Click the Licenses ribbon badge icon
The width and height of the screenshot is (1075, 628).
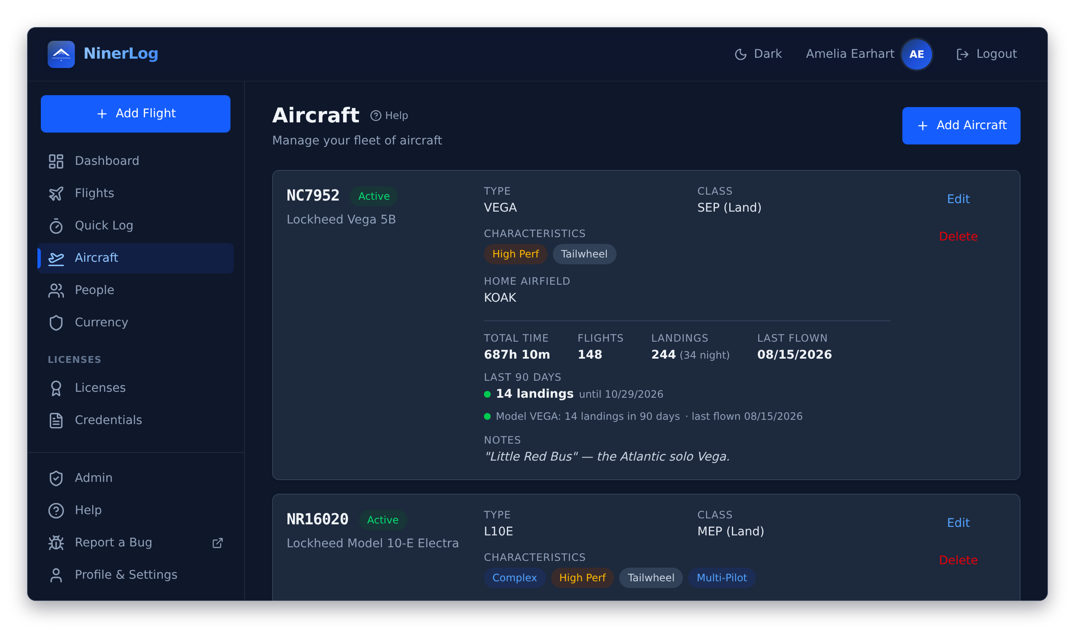tap(56, 388)
